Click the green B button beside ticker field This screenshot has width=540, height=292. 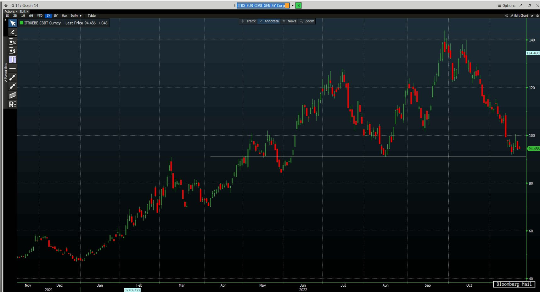point(298,5)
